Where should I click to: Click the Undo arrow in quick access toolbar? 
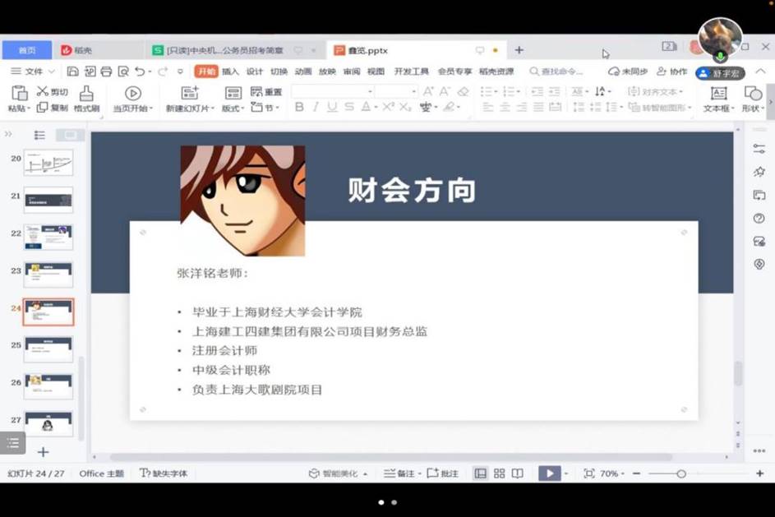pos(141,72)
